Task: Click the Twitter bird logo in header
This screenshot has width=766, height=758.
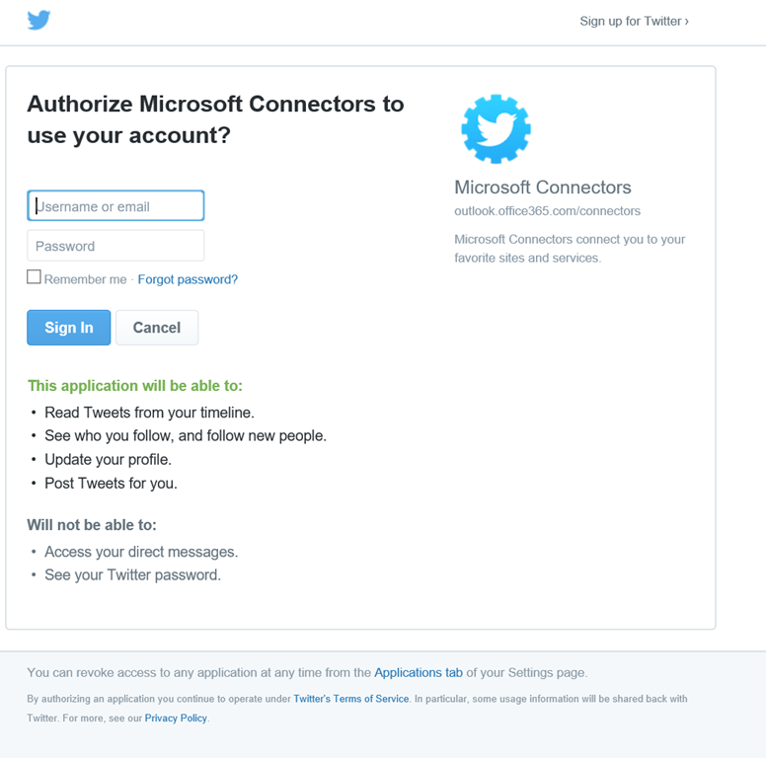Action: click(38, 20)
